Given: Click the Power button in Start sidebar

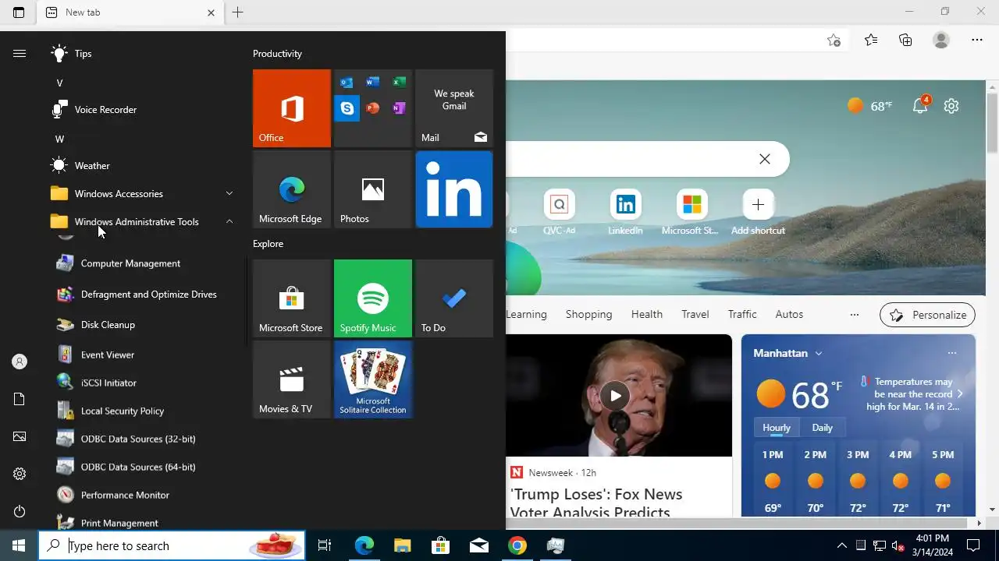Looking at the screenshot, I should 20,511.
